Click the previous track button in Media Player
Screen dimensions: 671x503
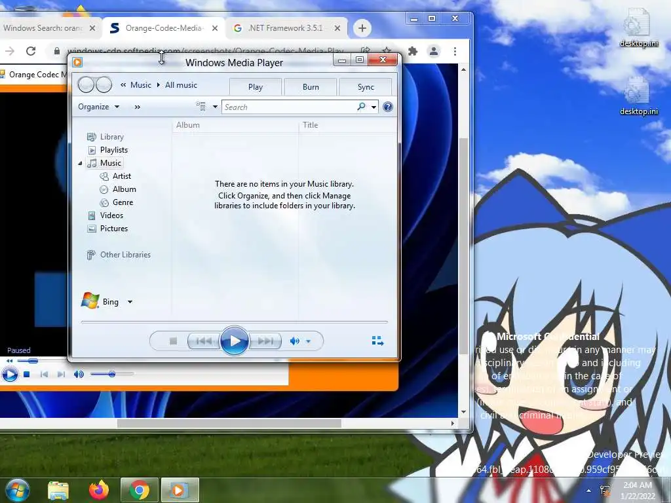(204, 341)
